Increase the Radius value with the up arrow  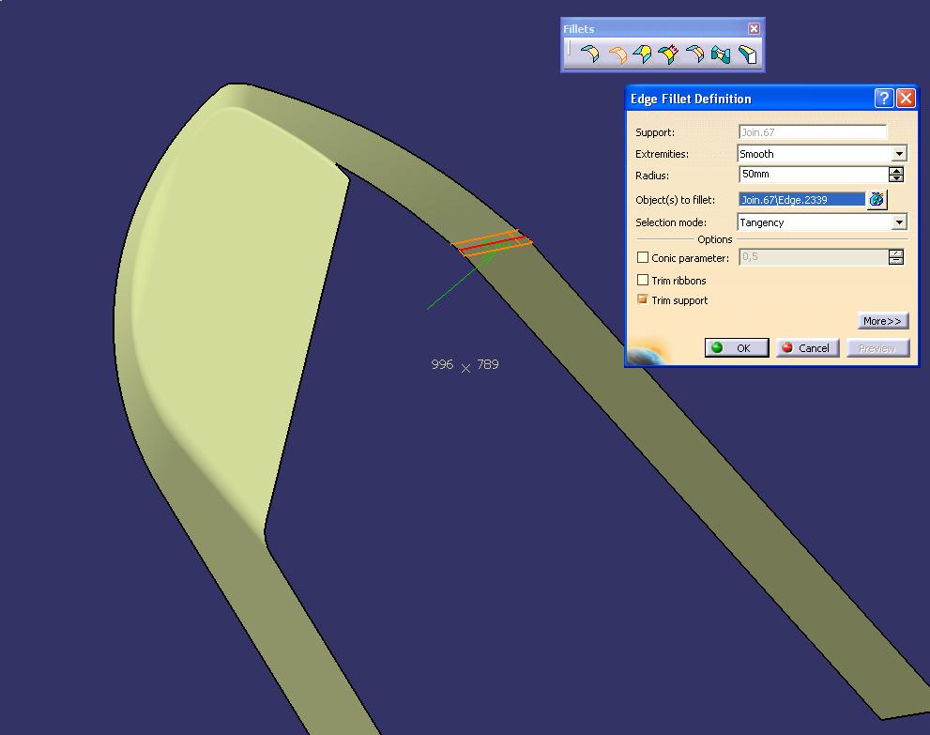click(x=896, y=170)
